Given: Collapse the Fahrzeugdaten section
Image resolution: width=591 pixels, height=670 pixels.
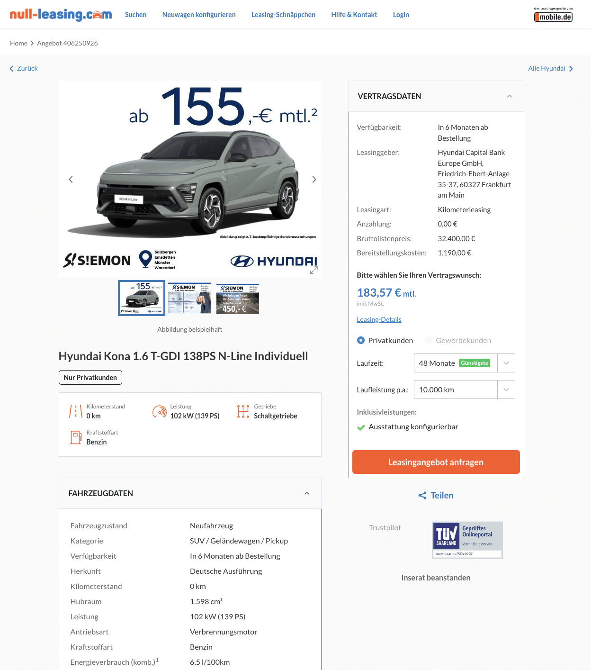Looking at the screenshot, I should [x=307, y=493].
